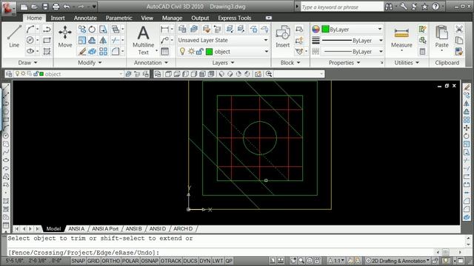Screen dimensions: 474x266
Task: Click the Save icon in quick access
Action: (x=44, y=7)
